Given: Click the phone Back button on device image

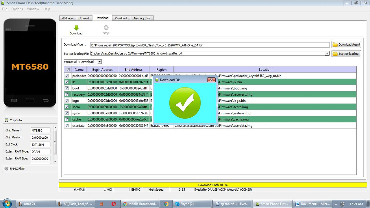Looking at the screenshot, I should pos(46,101).
